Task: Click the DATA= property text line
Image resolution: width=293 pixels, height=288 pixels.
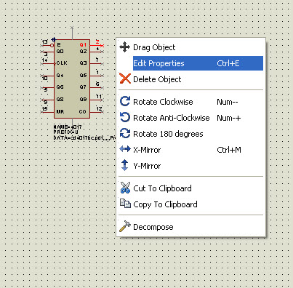Action: 85,138
